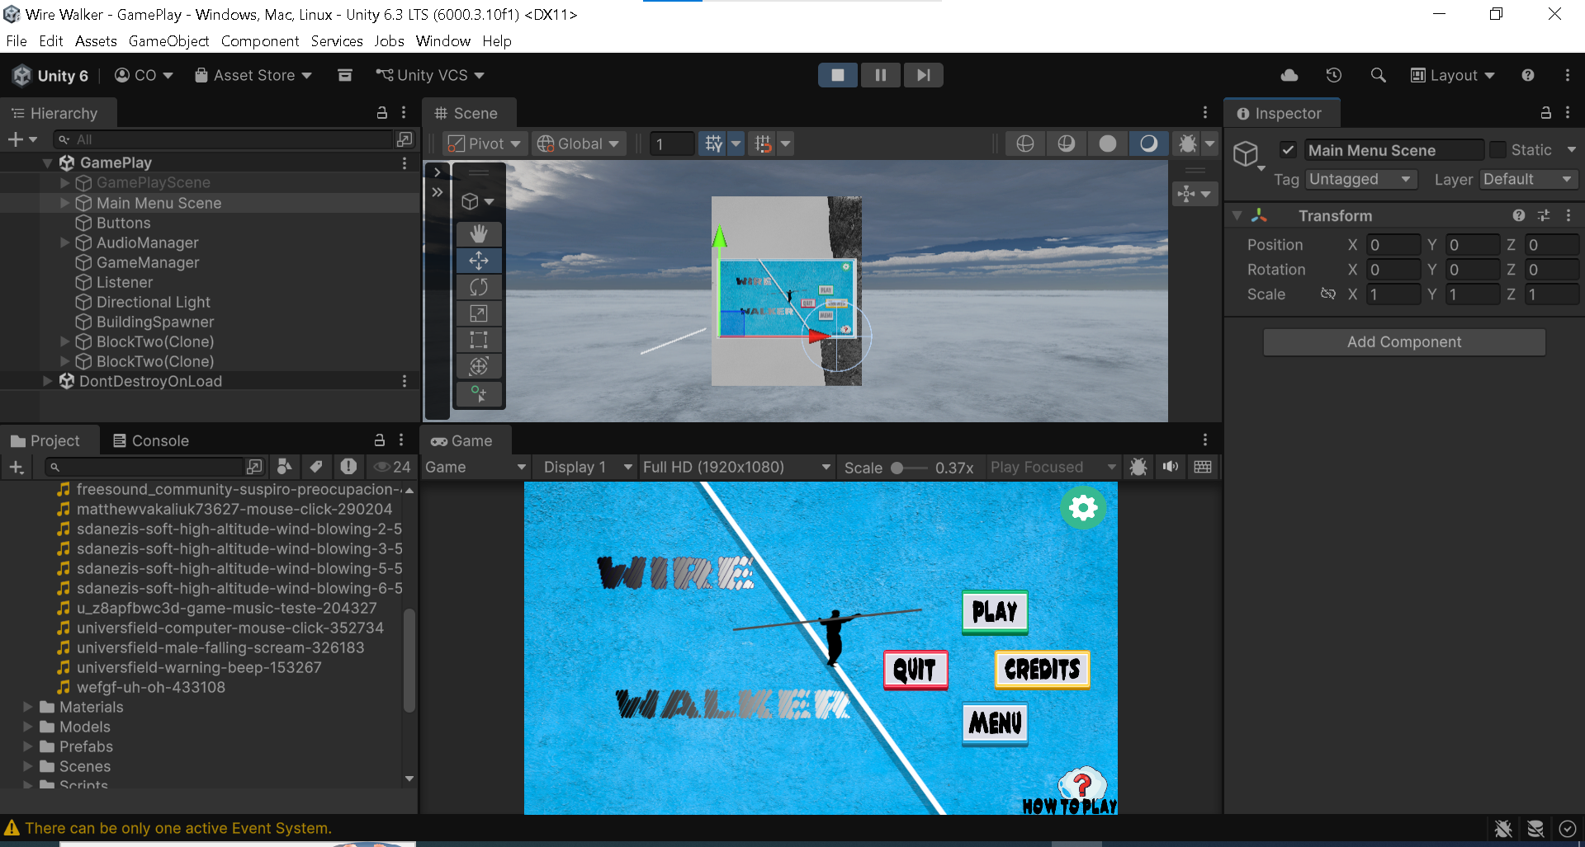Click the Hierarchy search field

tap(225, 139)
